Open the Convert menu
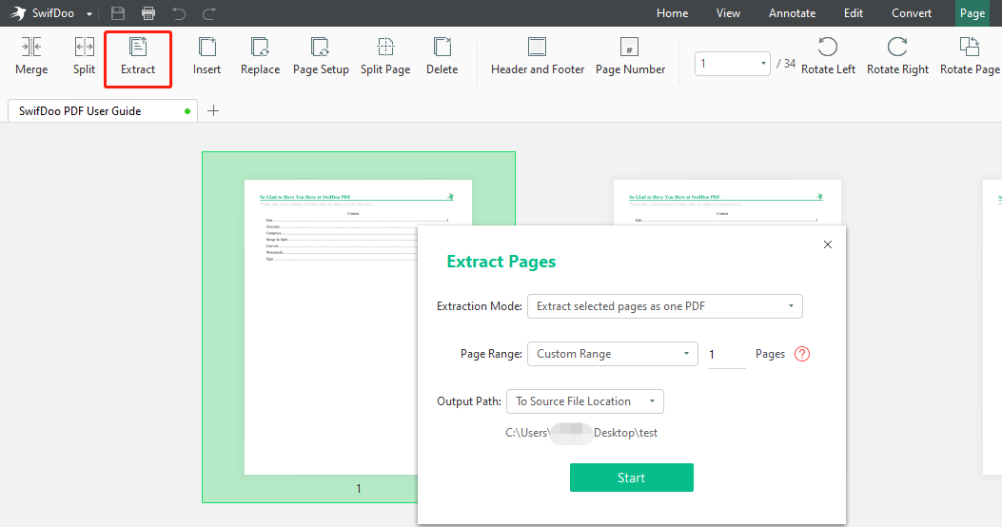Image resolution: width=1002 pixels, height=527 pixels. click(x=912, y=12)
